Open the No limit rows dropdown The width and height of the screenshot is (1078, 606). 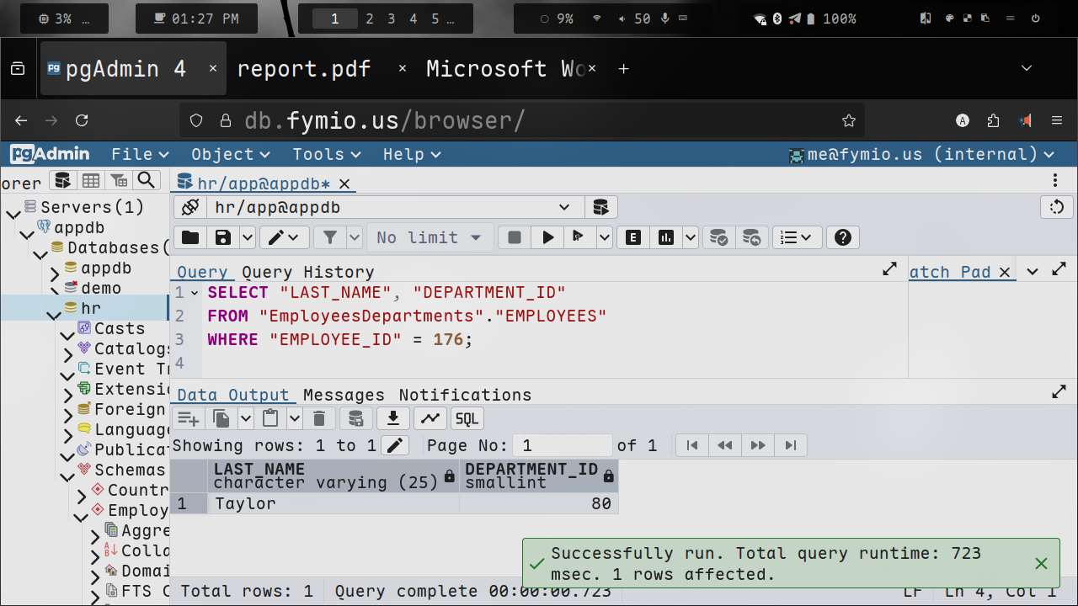(x=430, y=237)
